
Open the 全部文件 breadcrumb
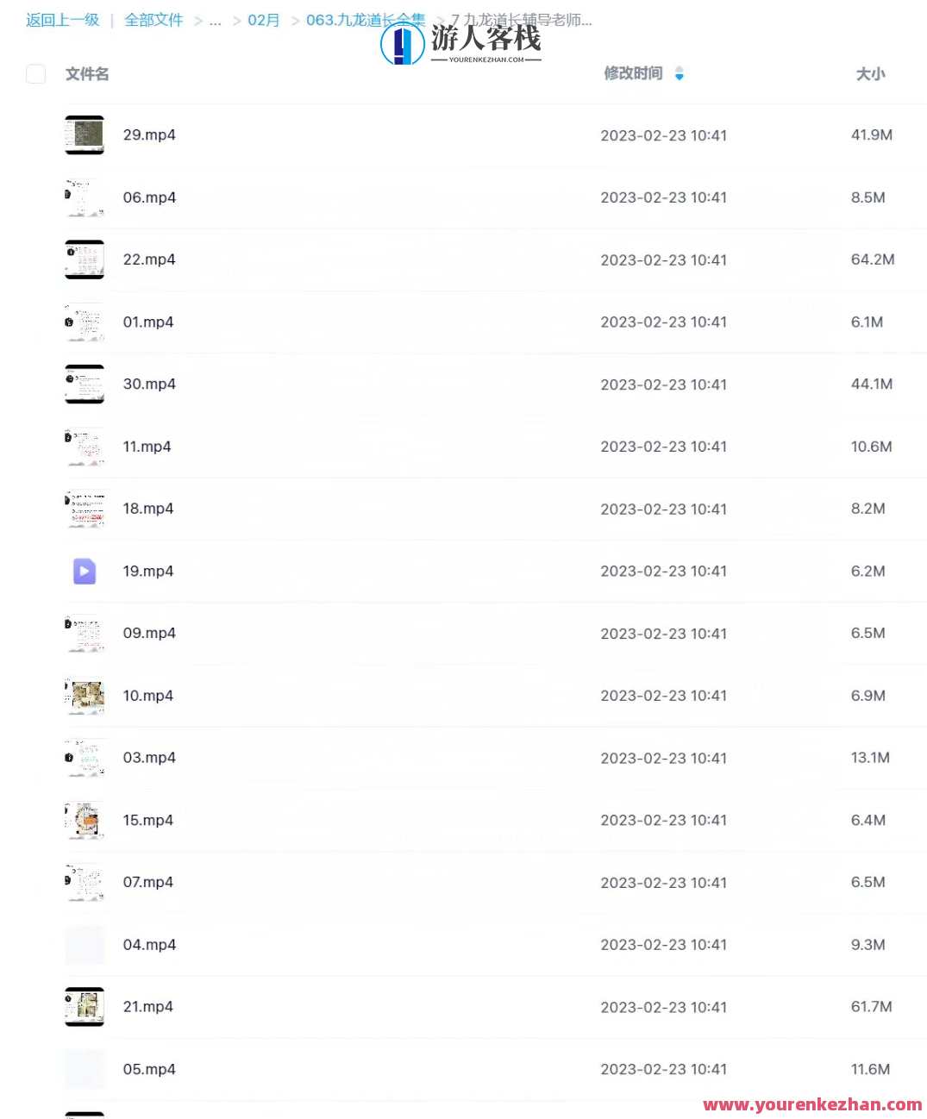(x=153, y=20)
